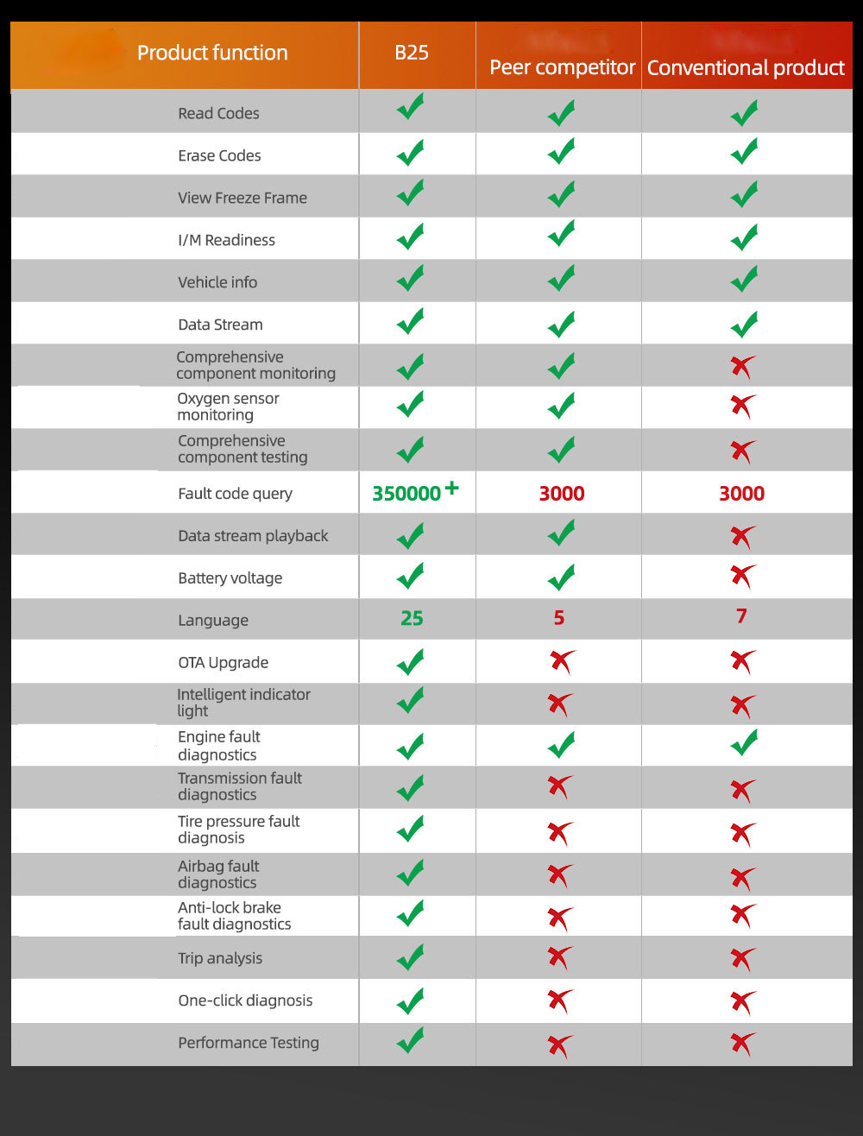Screen dimensions: 863x1136
Task: Click Conventional product red X for Battery voltage
Action: tap(742, 576)
